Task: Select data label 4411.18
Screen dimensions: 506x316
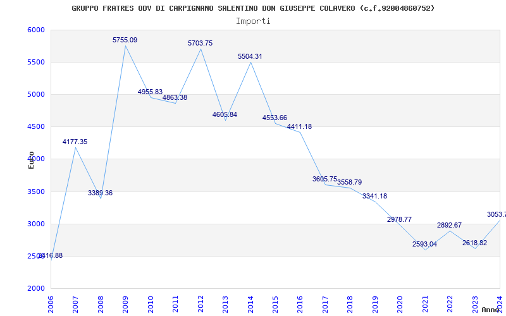Action: pos(299,126)
